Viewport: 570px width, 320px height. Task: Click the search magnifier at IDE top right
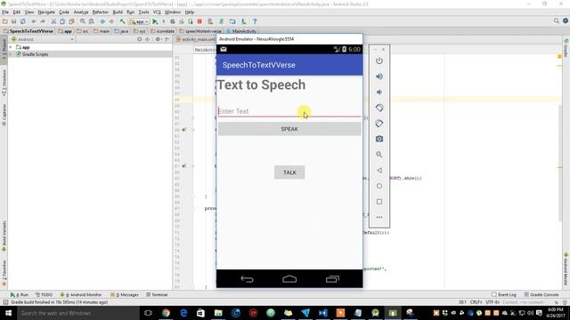tap(556, 21)
